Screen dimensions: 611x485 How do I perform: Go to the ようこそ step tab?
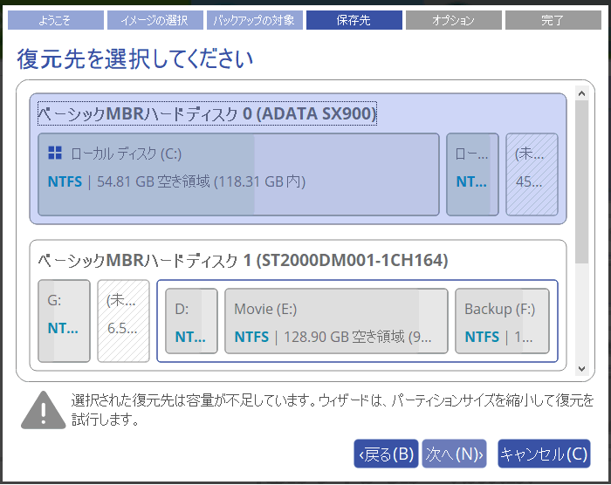pyautogui.click(x=55, y=20)
